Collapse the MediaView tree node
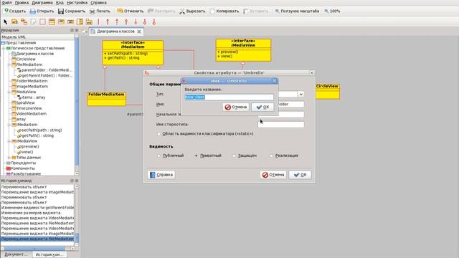 pyautogui.click(x=9, y=92)
